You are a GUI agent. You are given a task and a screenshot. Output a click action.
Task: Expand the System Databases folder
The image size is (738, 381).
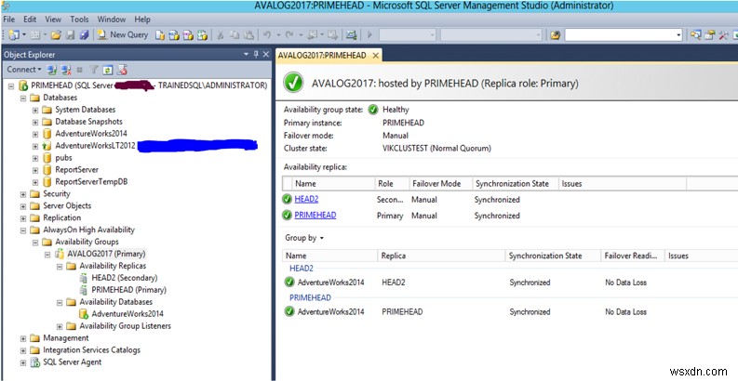[35, 110]
